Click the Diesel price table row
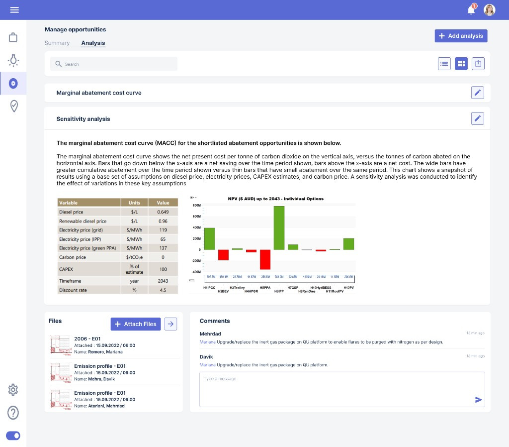This screenshot has width=509, height=447. click(117, 212)
